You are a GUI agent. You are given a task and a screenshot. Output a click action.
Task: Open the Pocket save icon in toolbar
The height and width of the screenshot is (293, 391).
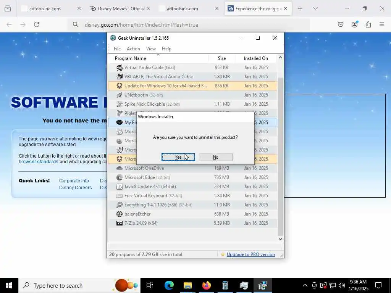[340, 24]
